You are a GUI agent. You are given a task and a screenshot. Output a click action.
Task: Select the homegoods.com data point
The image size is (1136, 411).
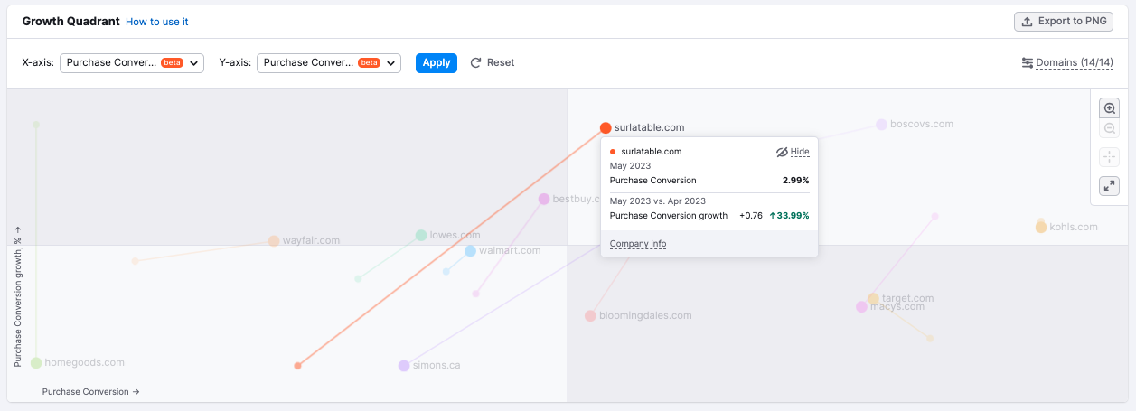pos(36,363)
